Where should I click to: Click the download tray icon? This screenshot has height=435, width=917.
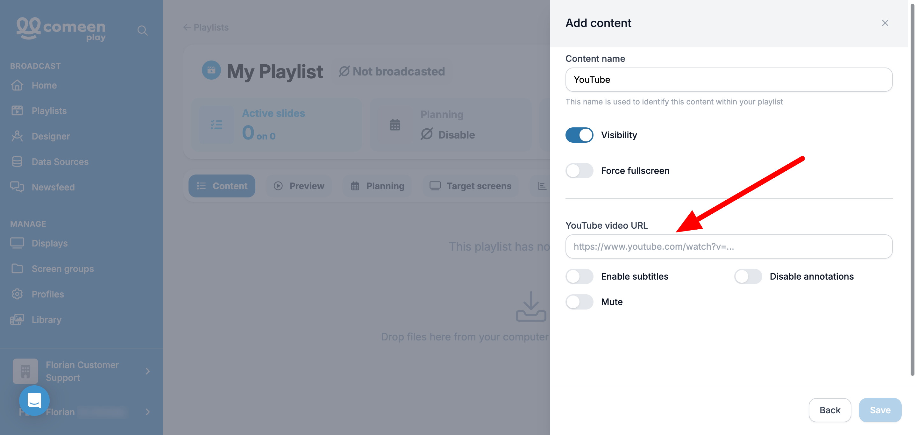tap(531, 306)
